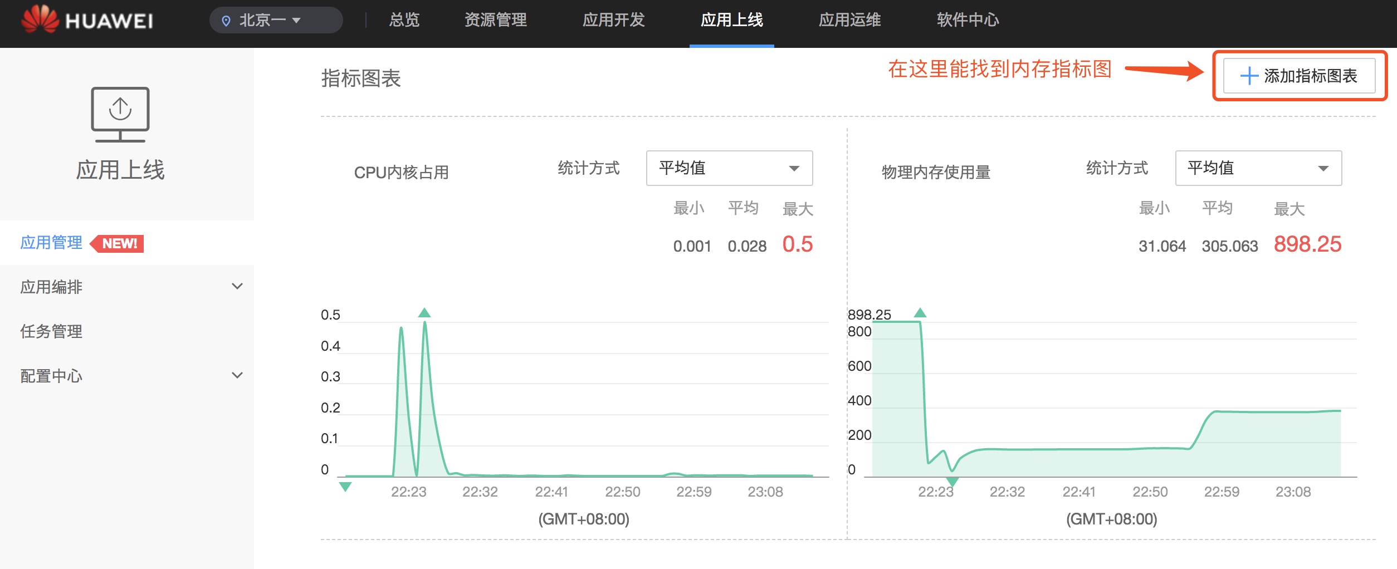Open the 应用运维 menu

849,20
